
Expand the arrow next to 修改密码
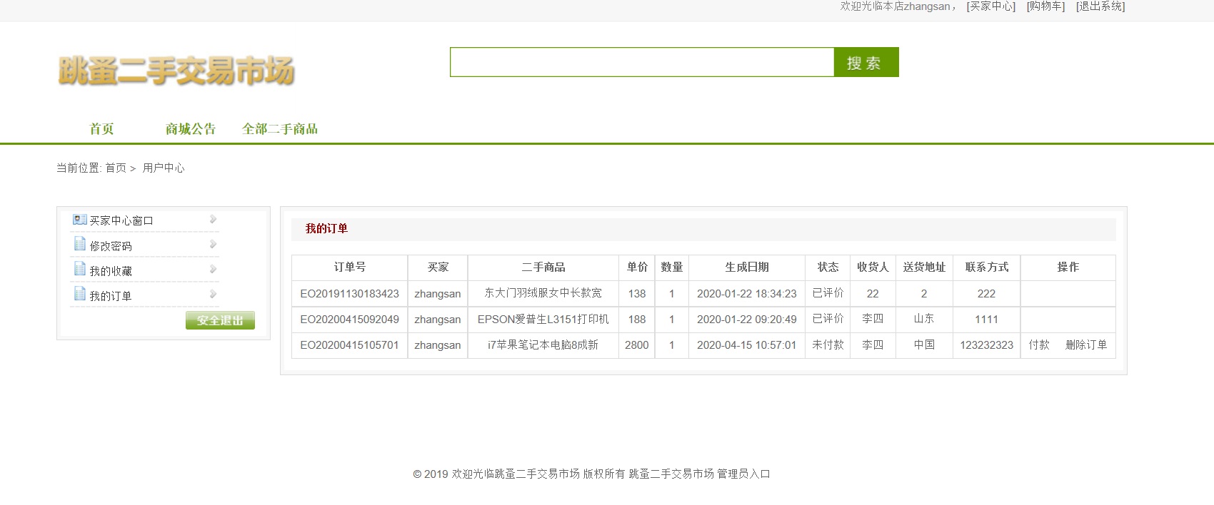coord(213,245)
